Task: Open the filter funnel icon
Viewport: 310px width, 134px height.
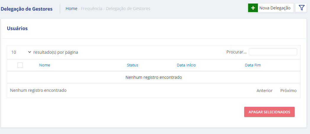Action: (301, 8)
